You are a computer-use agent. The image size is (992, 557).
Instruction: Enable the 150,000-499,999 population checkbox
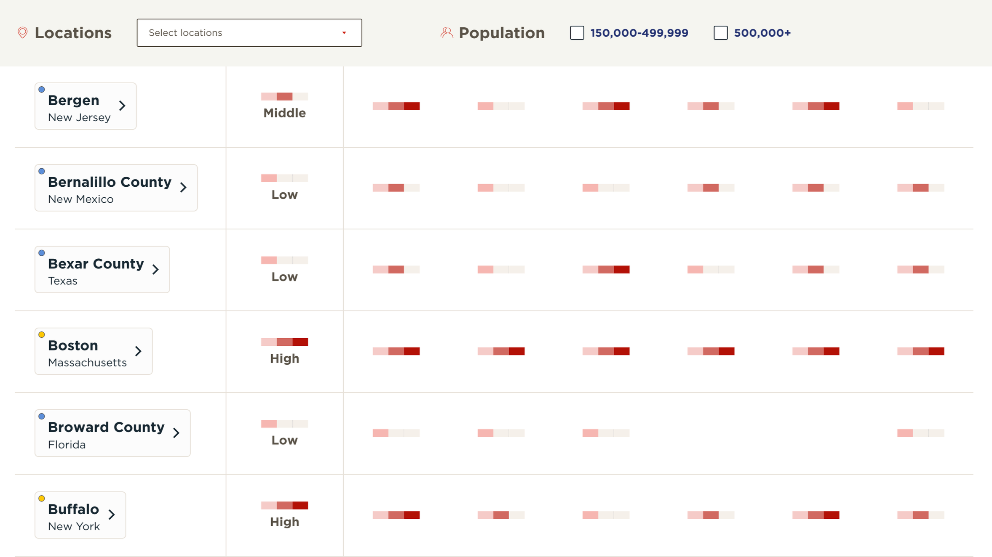(577, 33)
